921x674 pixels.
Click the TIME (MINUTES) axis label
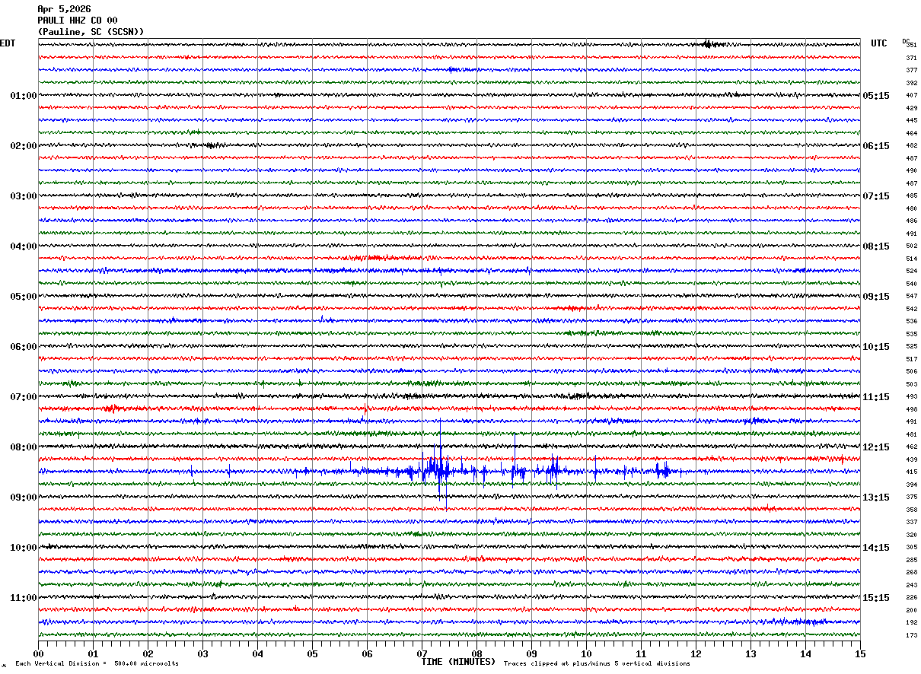point(458,662)
